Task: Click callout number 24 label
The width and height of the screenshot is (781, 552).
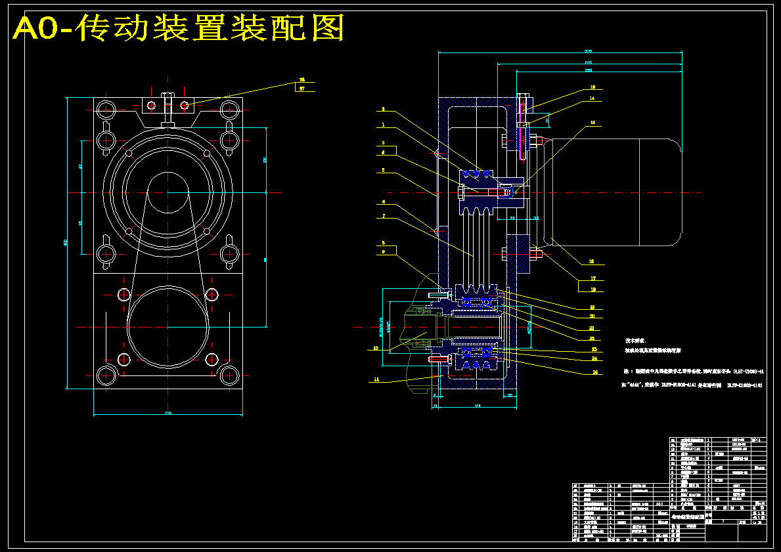Action: pyautogui.click(x=594, y=358)
